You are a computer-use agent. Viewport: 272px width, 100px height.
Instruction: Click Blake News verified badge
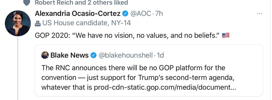pos(94,55)
